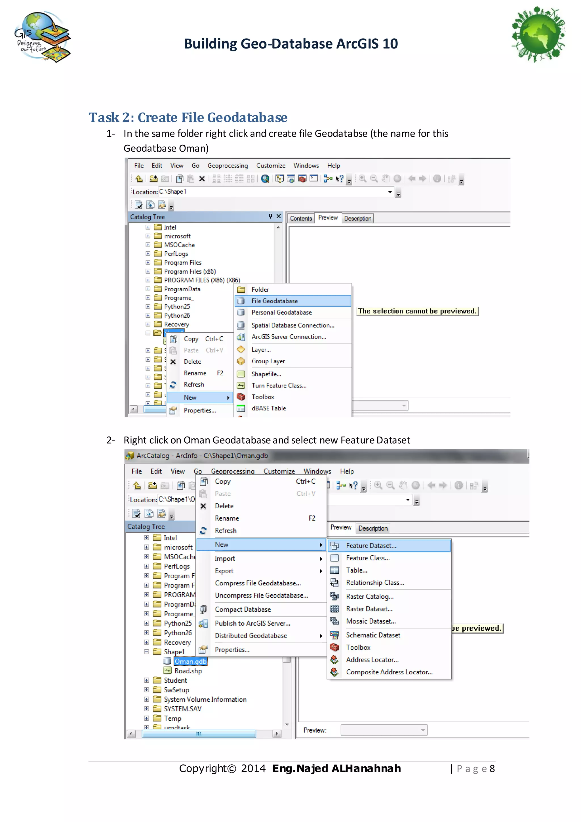Viewport: 581px width, 822px height.
Task: Click Export Metadata icon in C:\Shape1 window
Action: click(x=150, y=205)
